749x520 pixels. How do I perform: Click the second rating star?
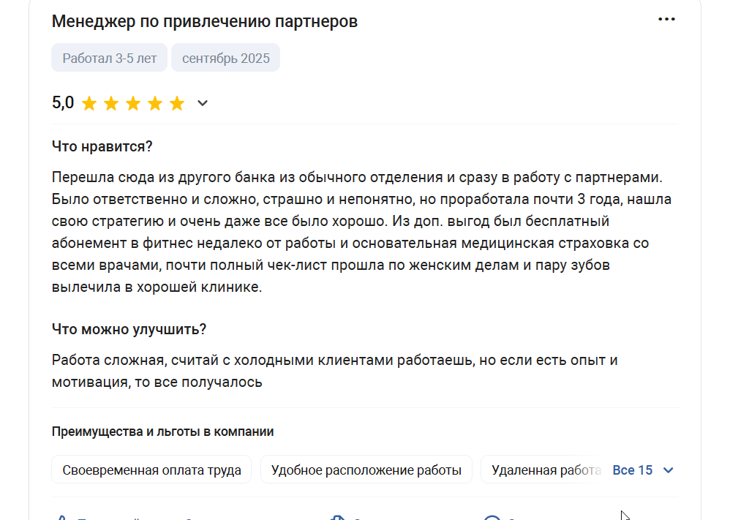pos(111,103)
